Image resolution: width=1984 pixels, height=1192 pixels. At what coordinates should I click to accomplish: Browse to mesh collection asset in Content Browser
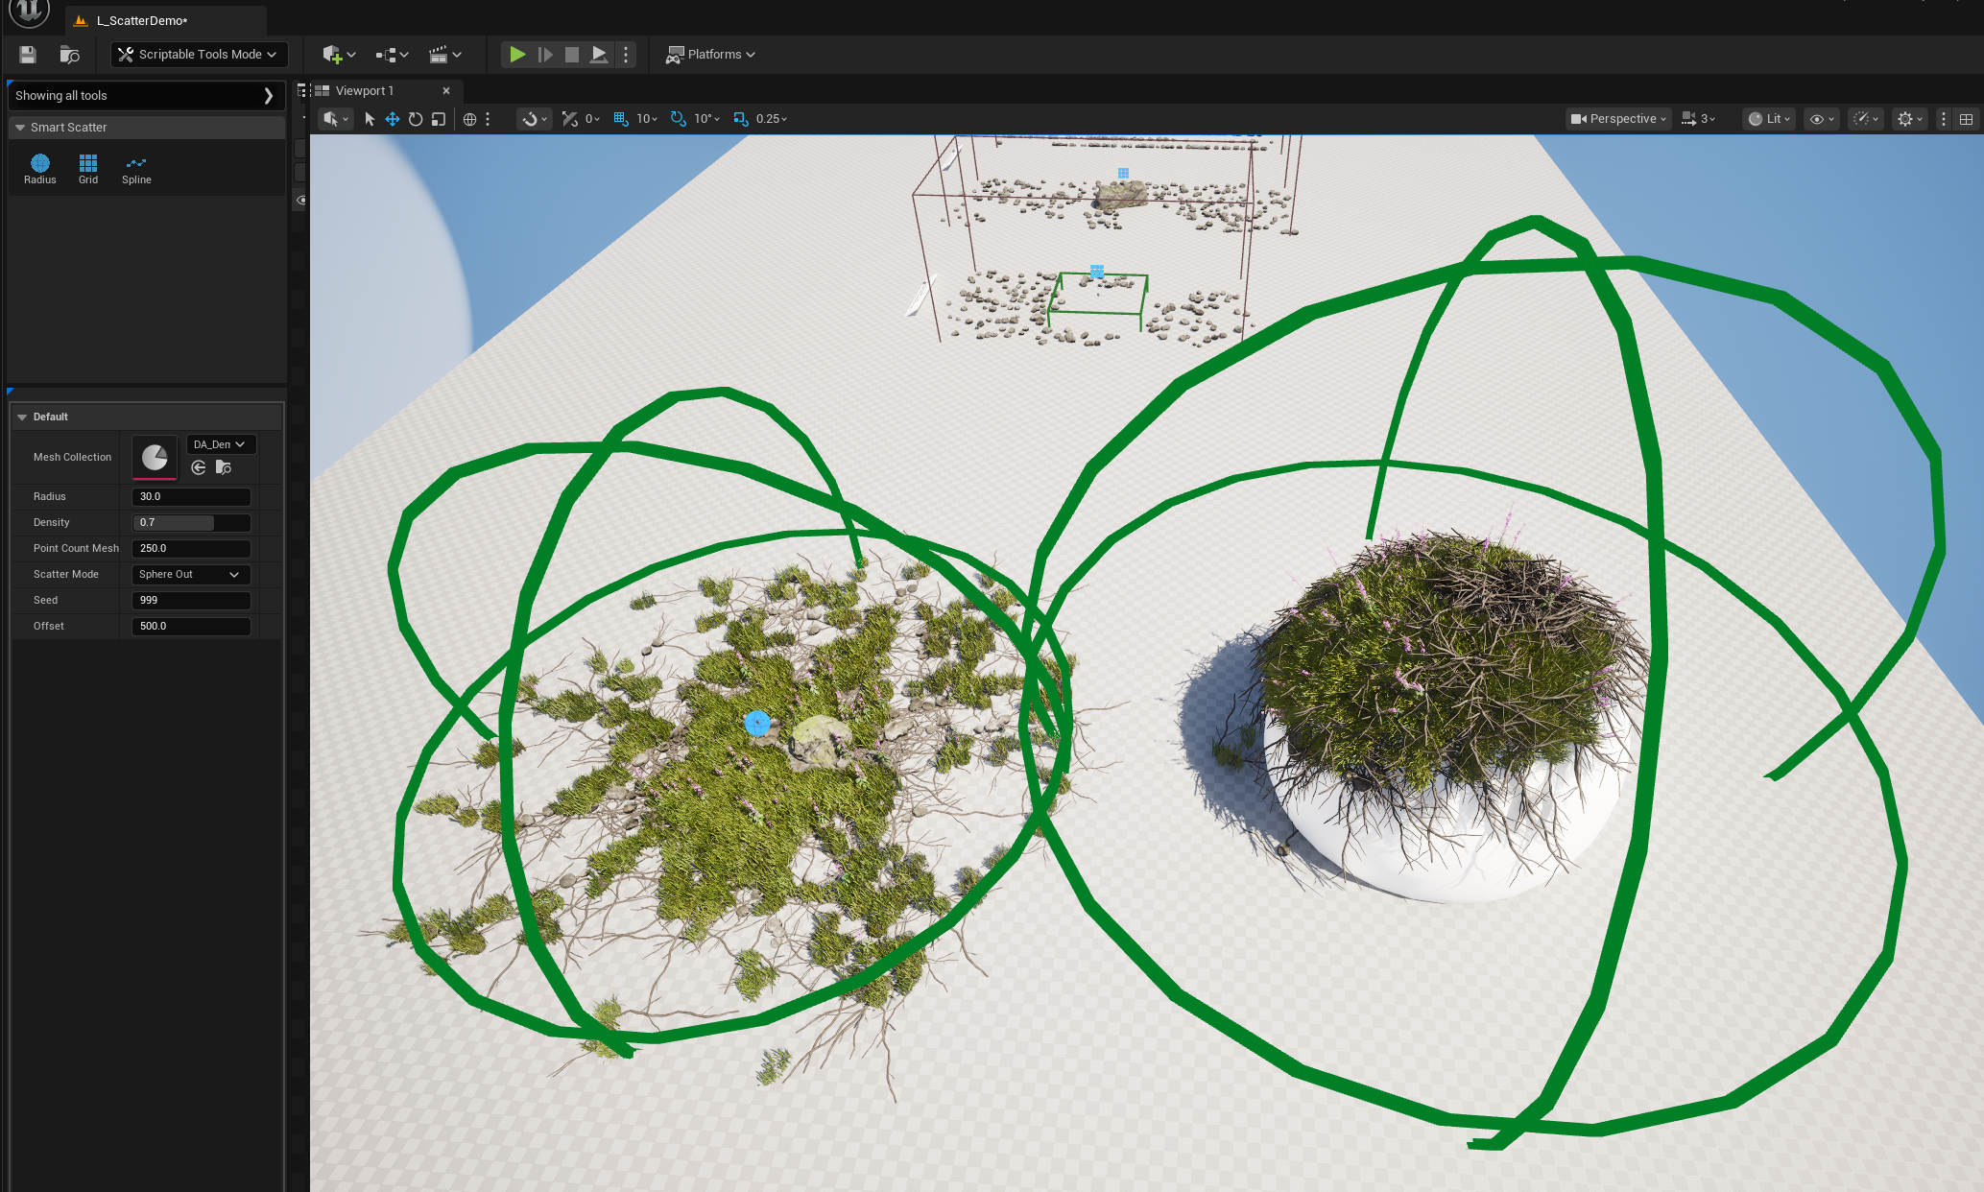[x=224, y=467]
